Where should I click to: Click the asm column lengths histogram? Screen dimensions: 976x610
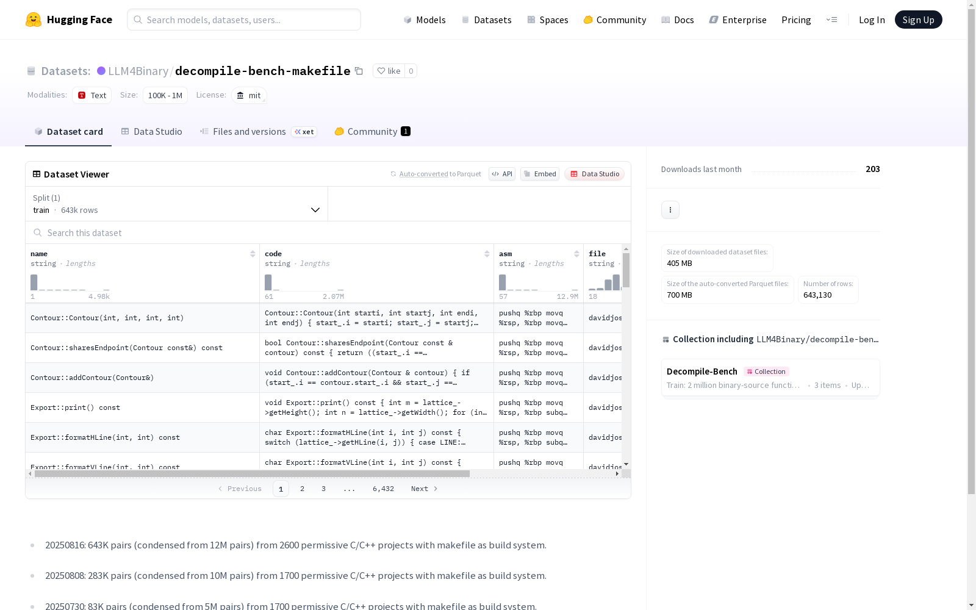pos(539,282)
